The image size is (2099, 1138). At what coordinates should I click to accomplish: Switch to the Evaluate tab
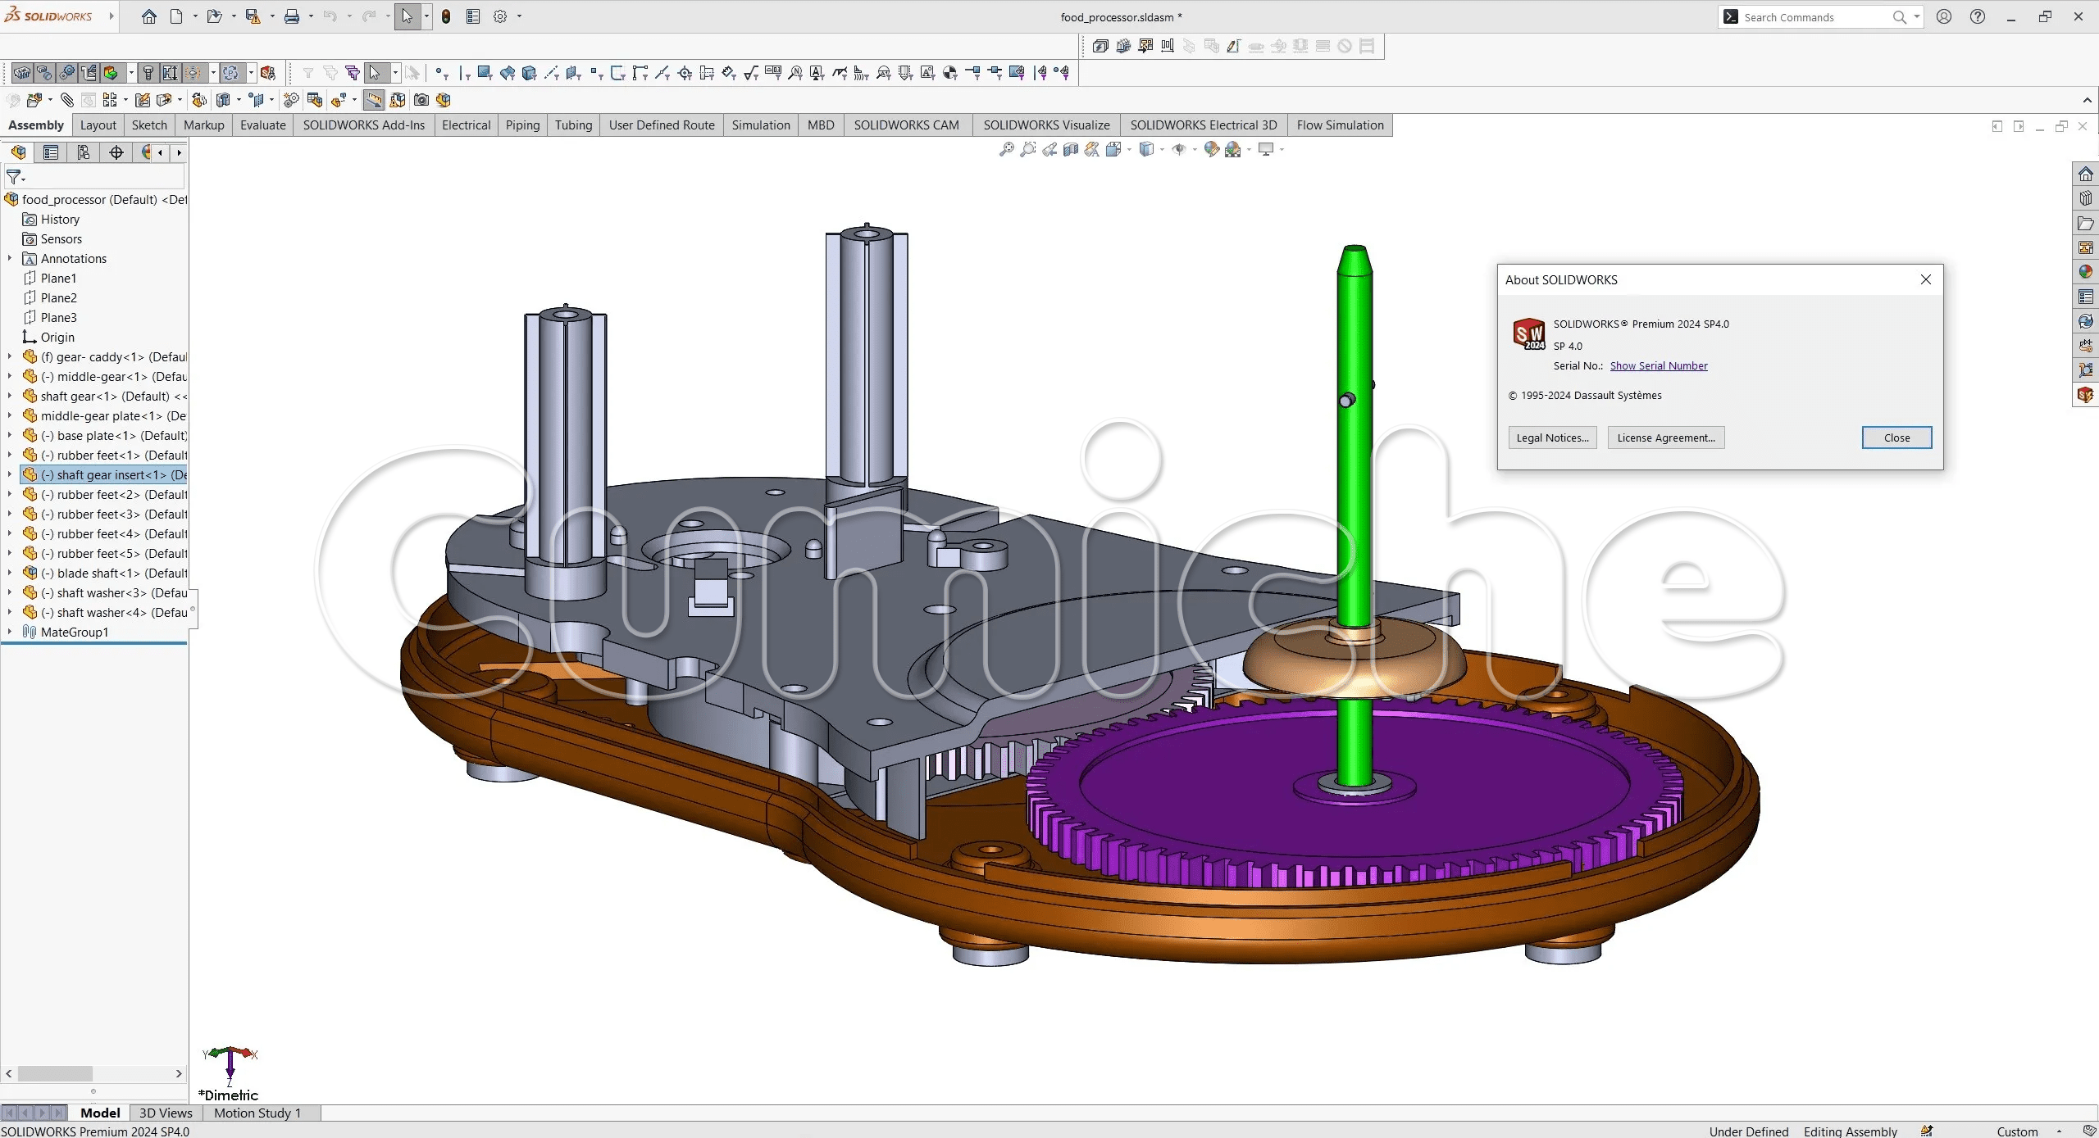tap(263, 125)
